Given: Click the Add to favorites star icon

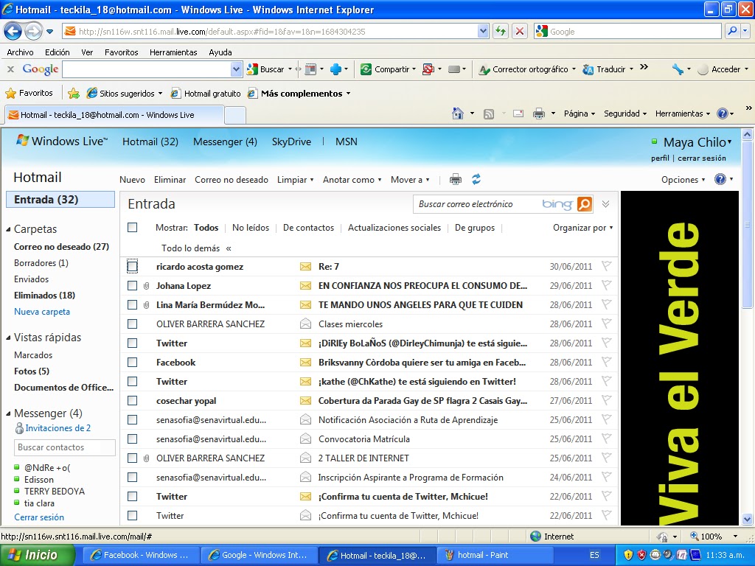Looking at the screenshot, I should coord(74,94).
